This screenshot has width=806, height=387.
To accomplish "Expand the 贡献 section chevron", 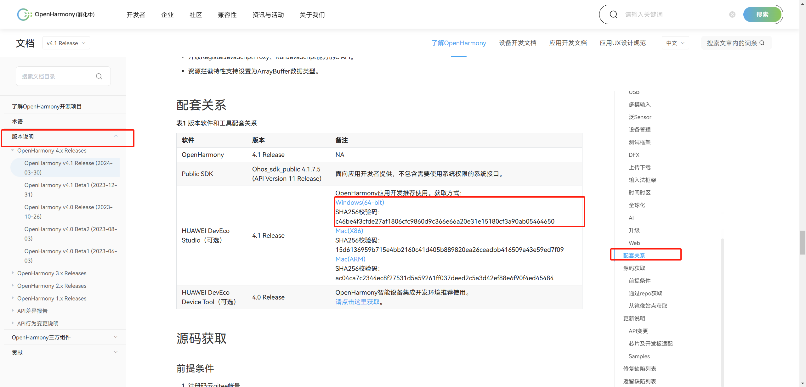I will click(116, 352).
